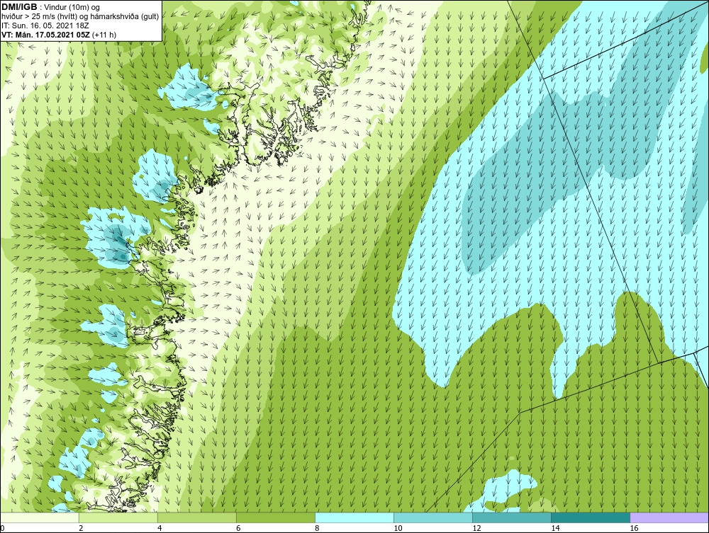Screen dimensions: 709x533
Task: Click the scale label '4'
Action: tap(160, 528)
